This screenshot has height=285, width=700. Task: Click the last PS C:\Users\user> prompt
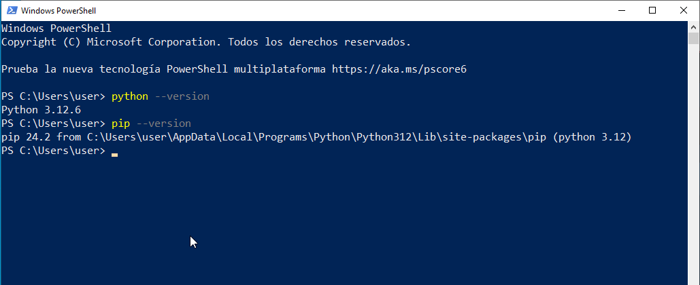click(53, 151)
